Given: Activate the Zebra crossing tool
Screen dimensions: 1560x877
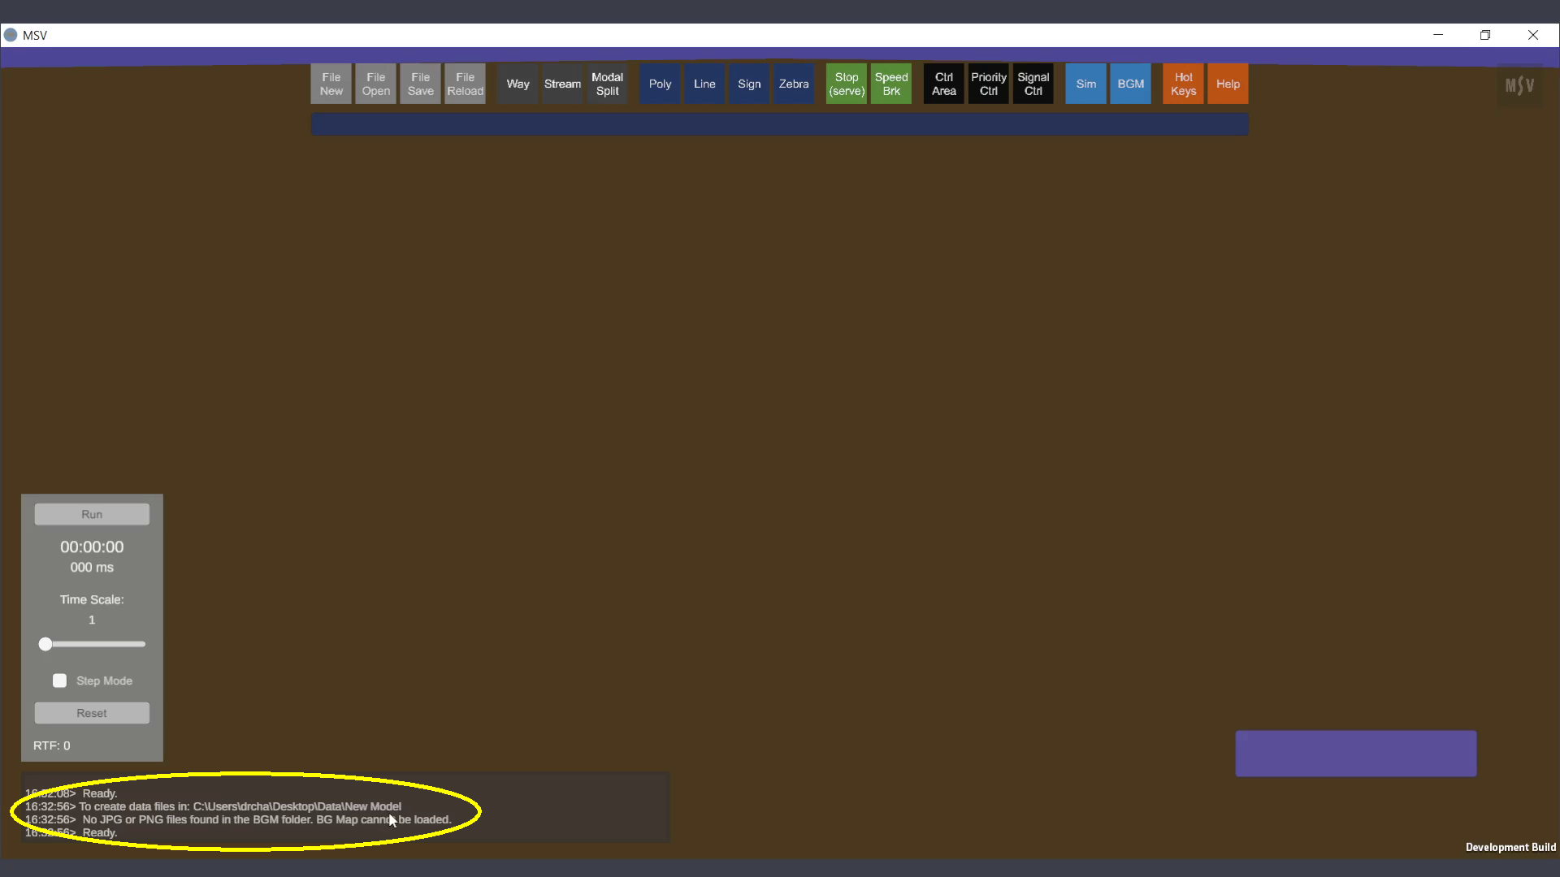Looking at the screenshot, I should (x=794, y=84).
